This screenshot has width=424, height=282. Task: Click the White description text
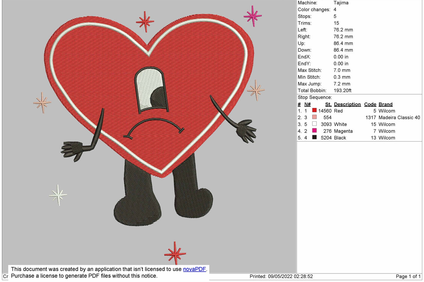(340, 124)
